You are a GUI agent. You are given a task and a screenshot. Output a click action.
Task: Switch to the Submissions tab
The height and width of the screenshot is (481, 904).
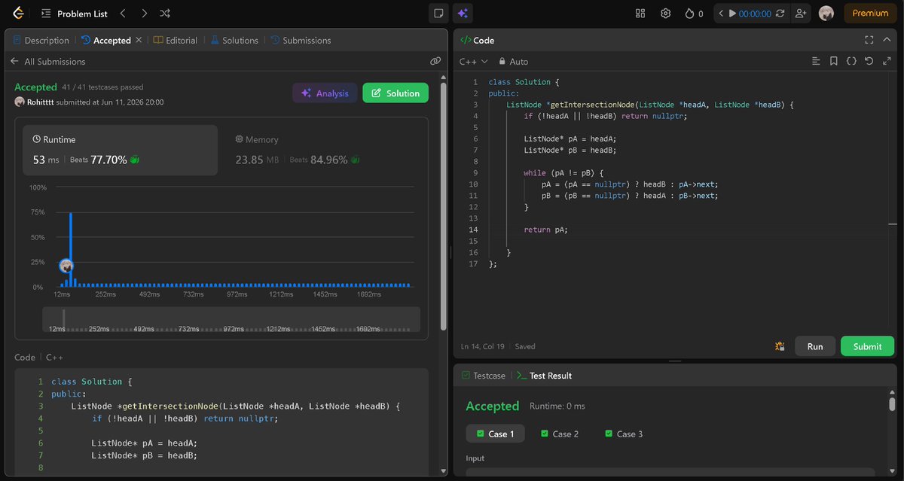301,41
